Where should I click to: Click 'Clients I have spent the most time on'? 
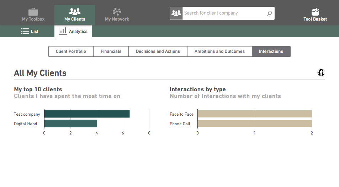[67, 96]
